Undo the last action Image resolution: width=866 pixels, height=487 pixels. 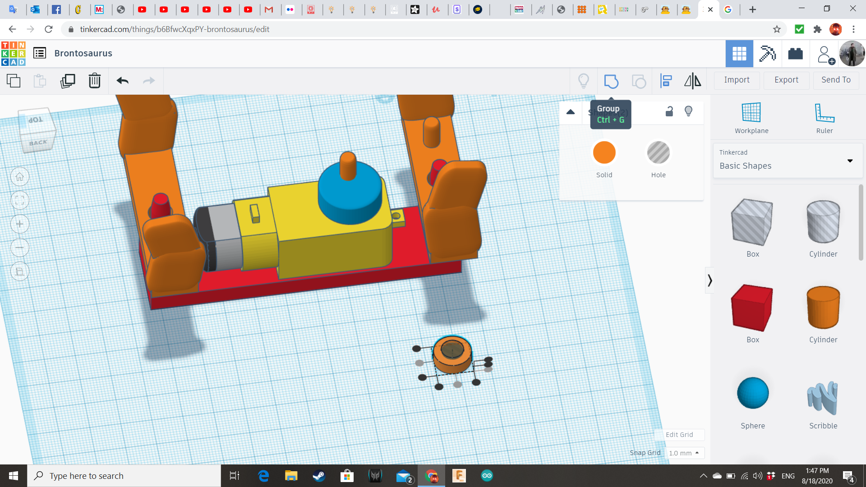coord(122,81)
